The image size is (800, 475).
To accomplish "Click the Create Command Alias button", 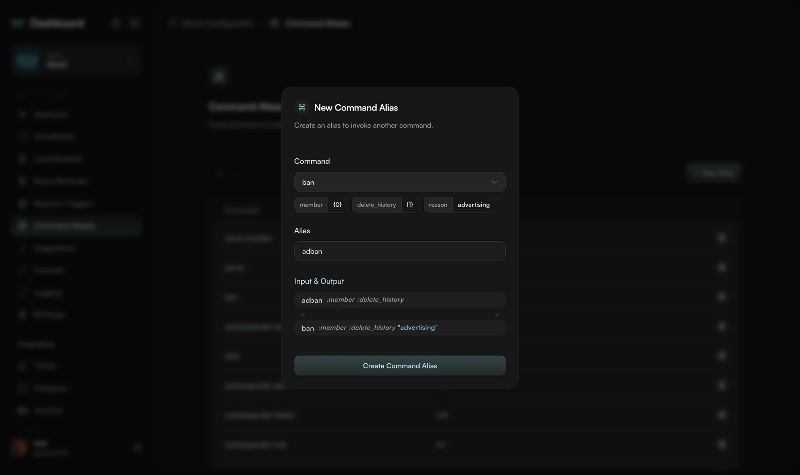I will pos(400,365).
